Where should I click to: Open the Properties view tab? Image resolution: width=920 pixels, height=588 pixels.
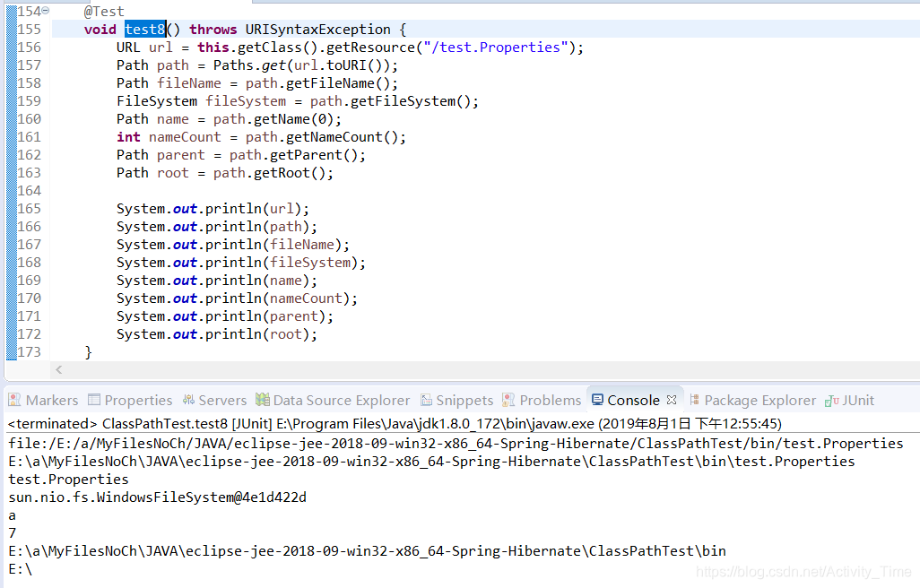(130, 400)
